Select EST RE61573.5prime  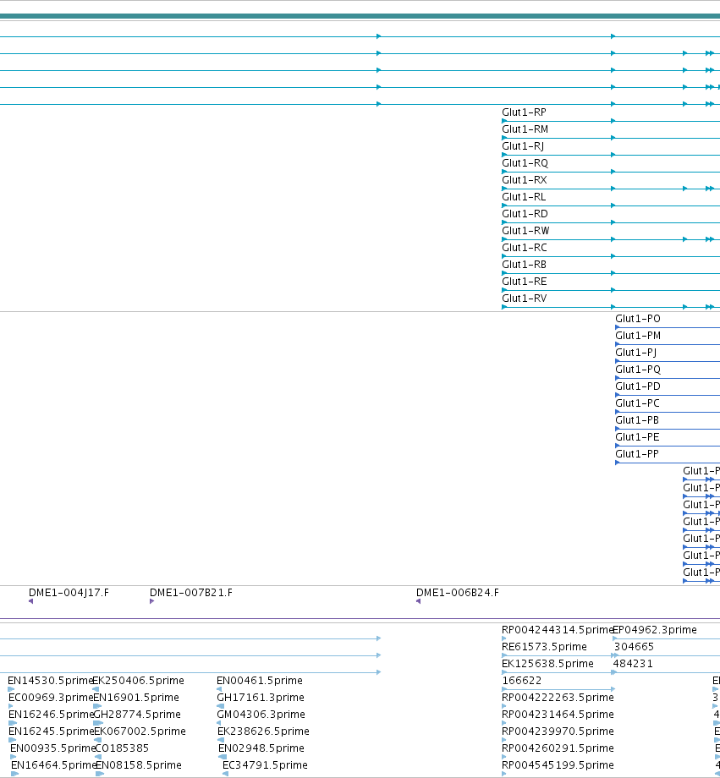pyautogui.click(x=544, y=647)
